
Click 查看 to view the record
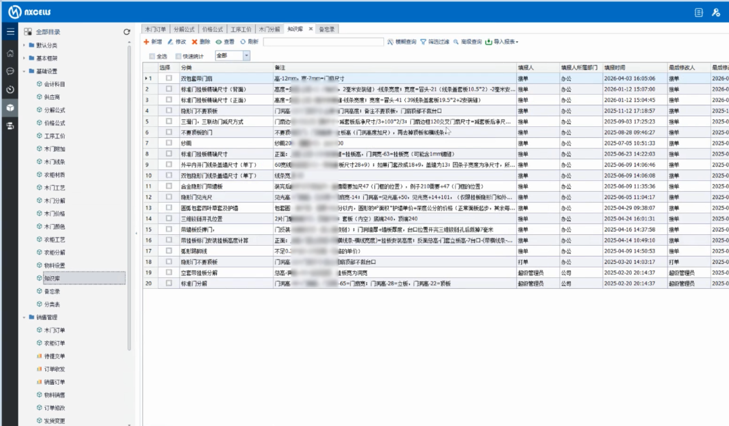coord(225,42)
